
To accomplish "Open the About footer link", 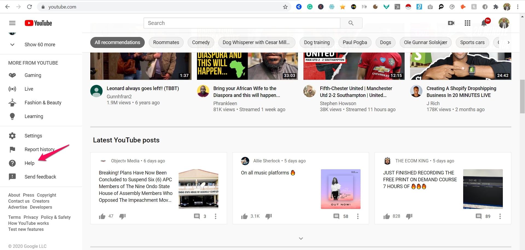I will coord(14,195).
